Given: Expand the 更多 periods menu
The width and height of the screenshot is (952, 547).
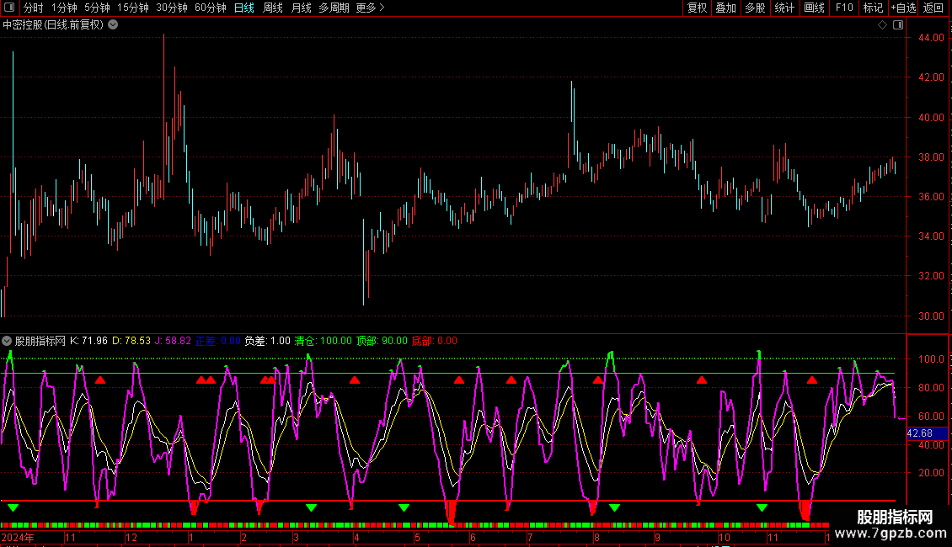Looking at the screenshot, I should point(370,8).
